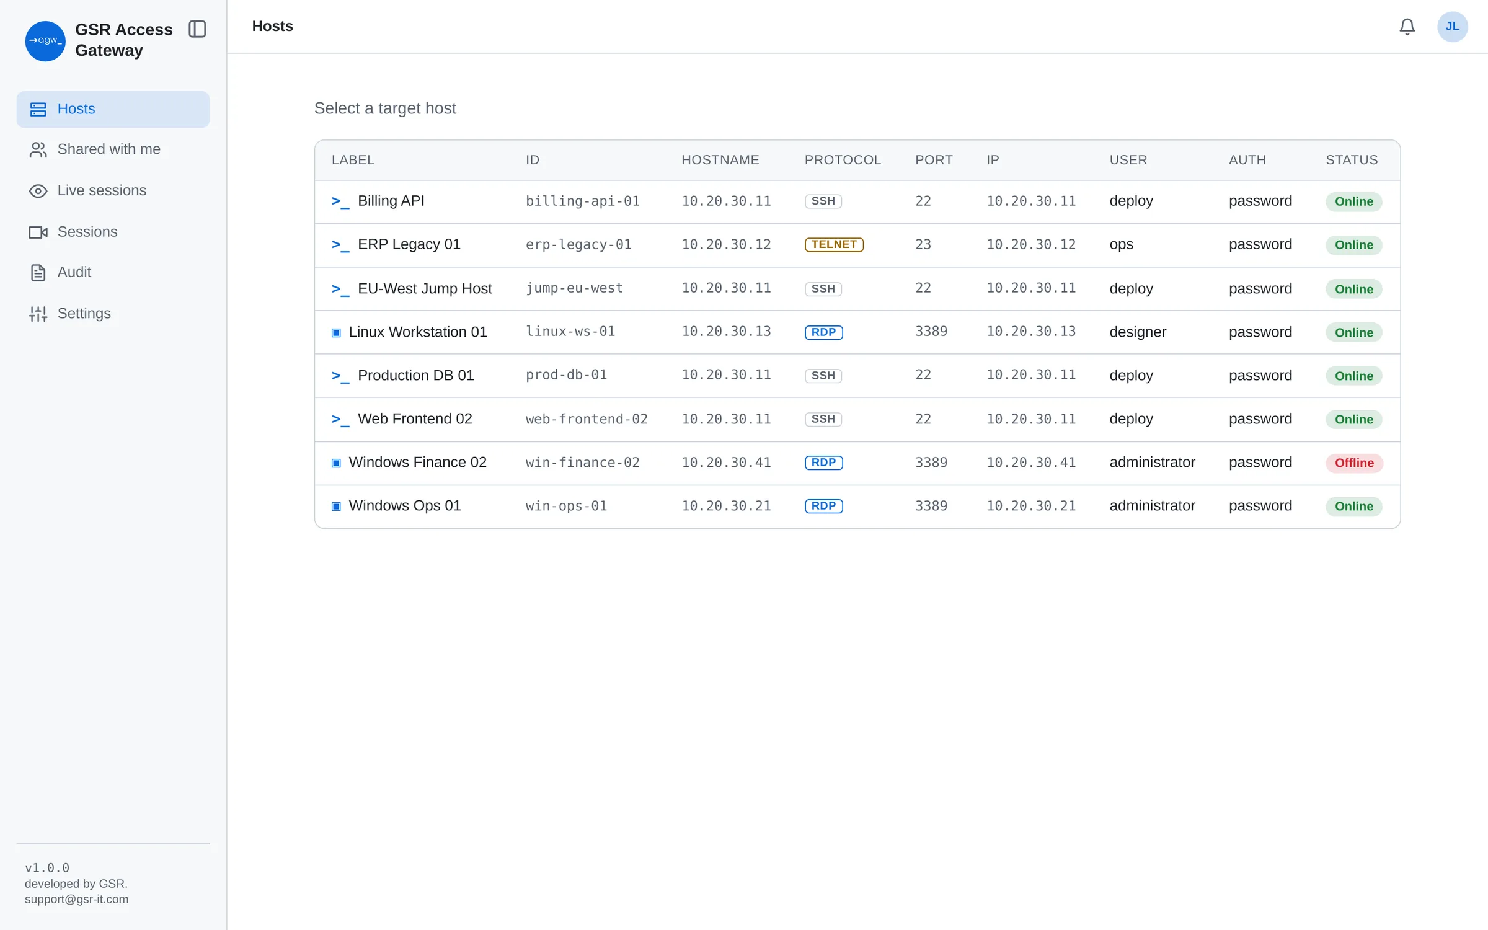This screenshot has height=930, width=1488.
Task: Click the STATUS column header
Action: (x=1352, y=160)
